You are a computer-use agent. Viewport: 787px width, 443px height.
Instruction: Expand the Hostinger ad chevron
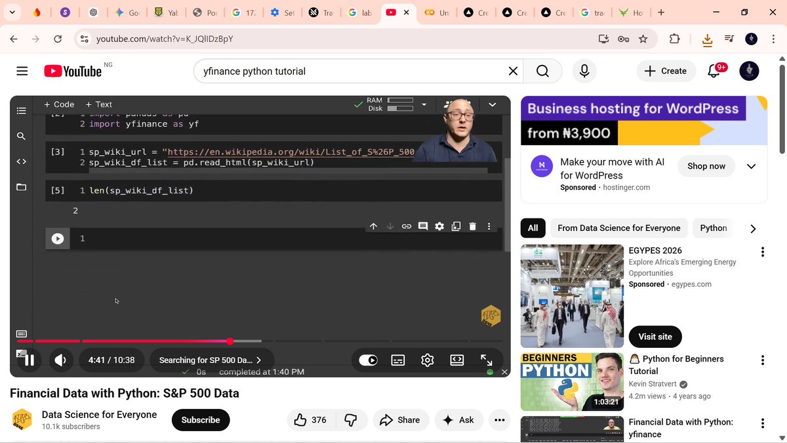pyautogui.click(x=752, y=166)
